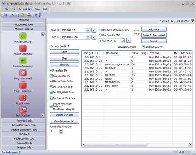Screen dimensions: 196x155
Task: Expand the Welcome panel header
Action: coord(24,20)
